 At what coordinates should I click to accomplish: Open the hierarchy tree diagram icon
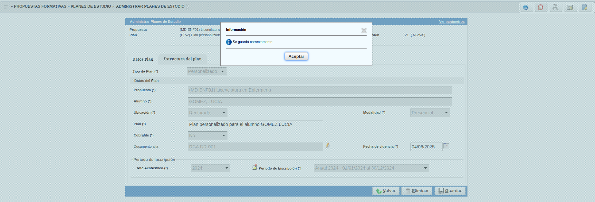click(x=555, y=7)
